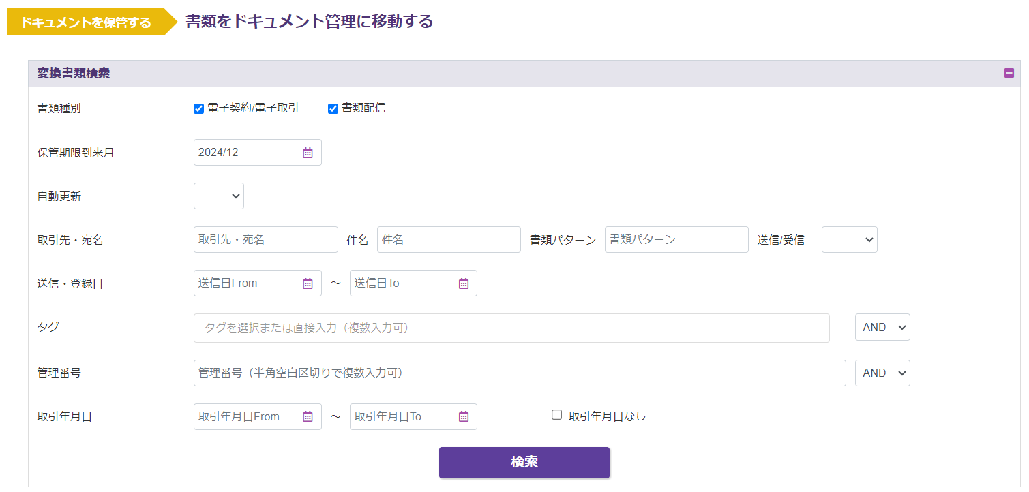Open calendar picker for 送信日To
This screenshot has height=492, width=1029.
(464, 283)
